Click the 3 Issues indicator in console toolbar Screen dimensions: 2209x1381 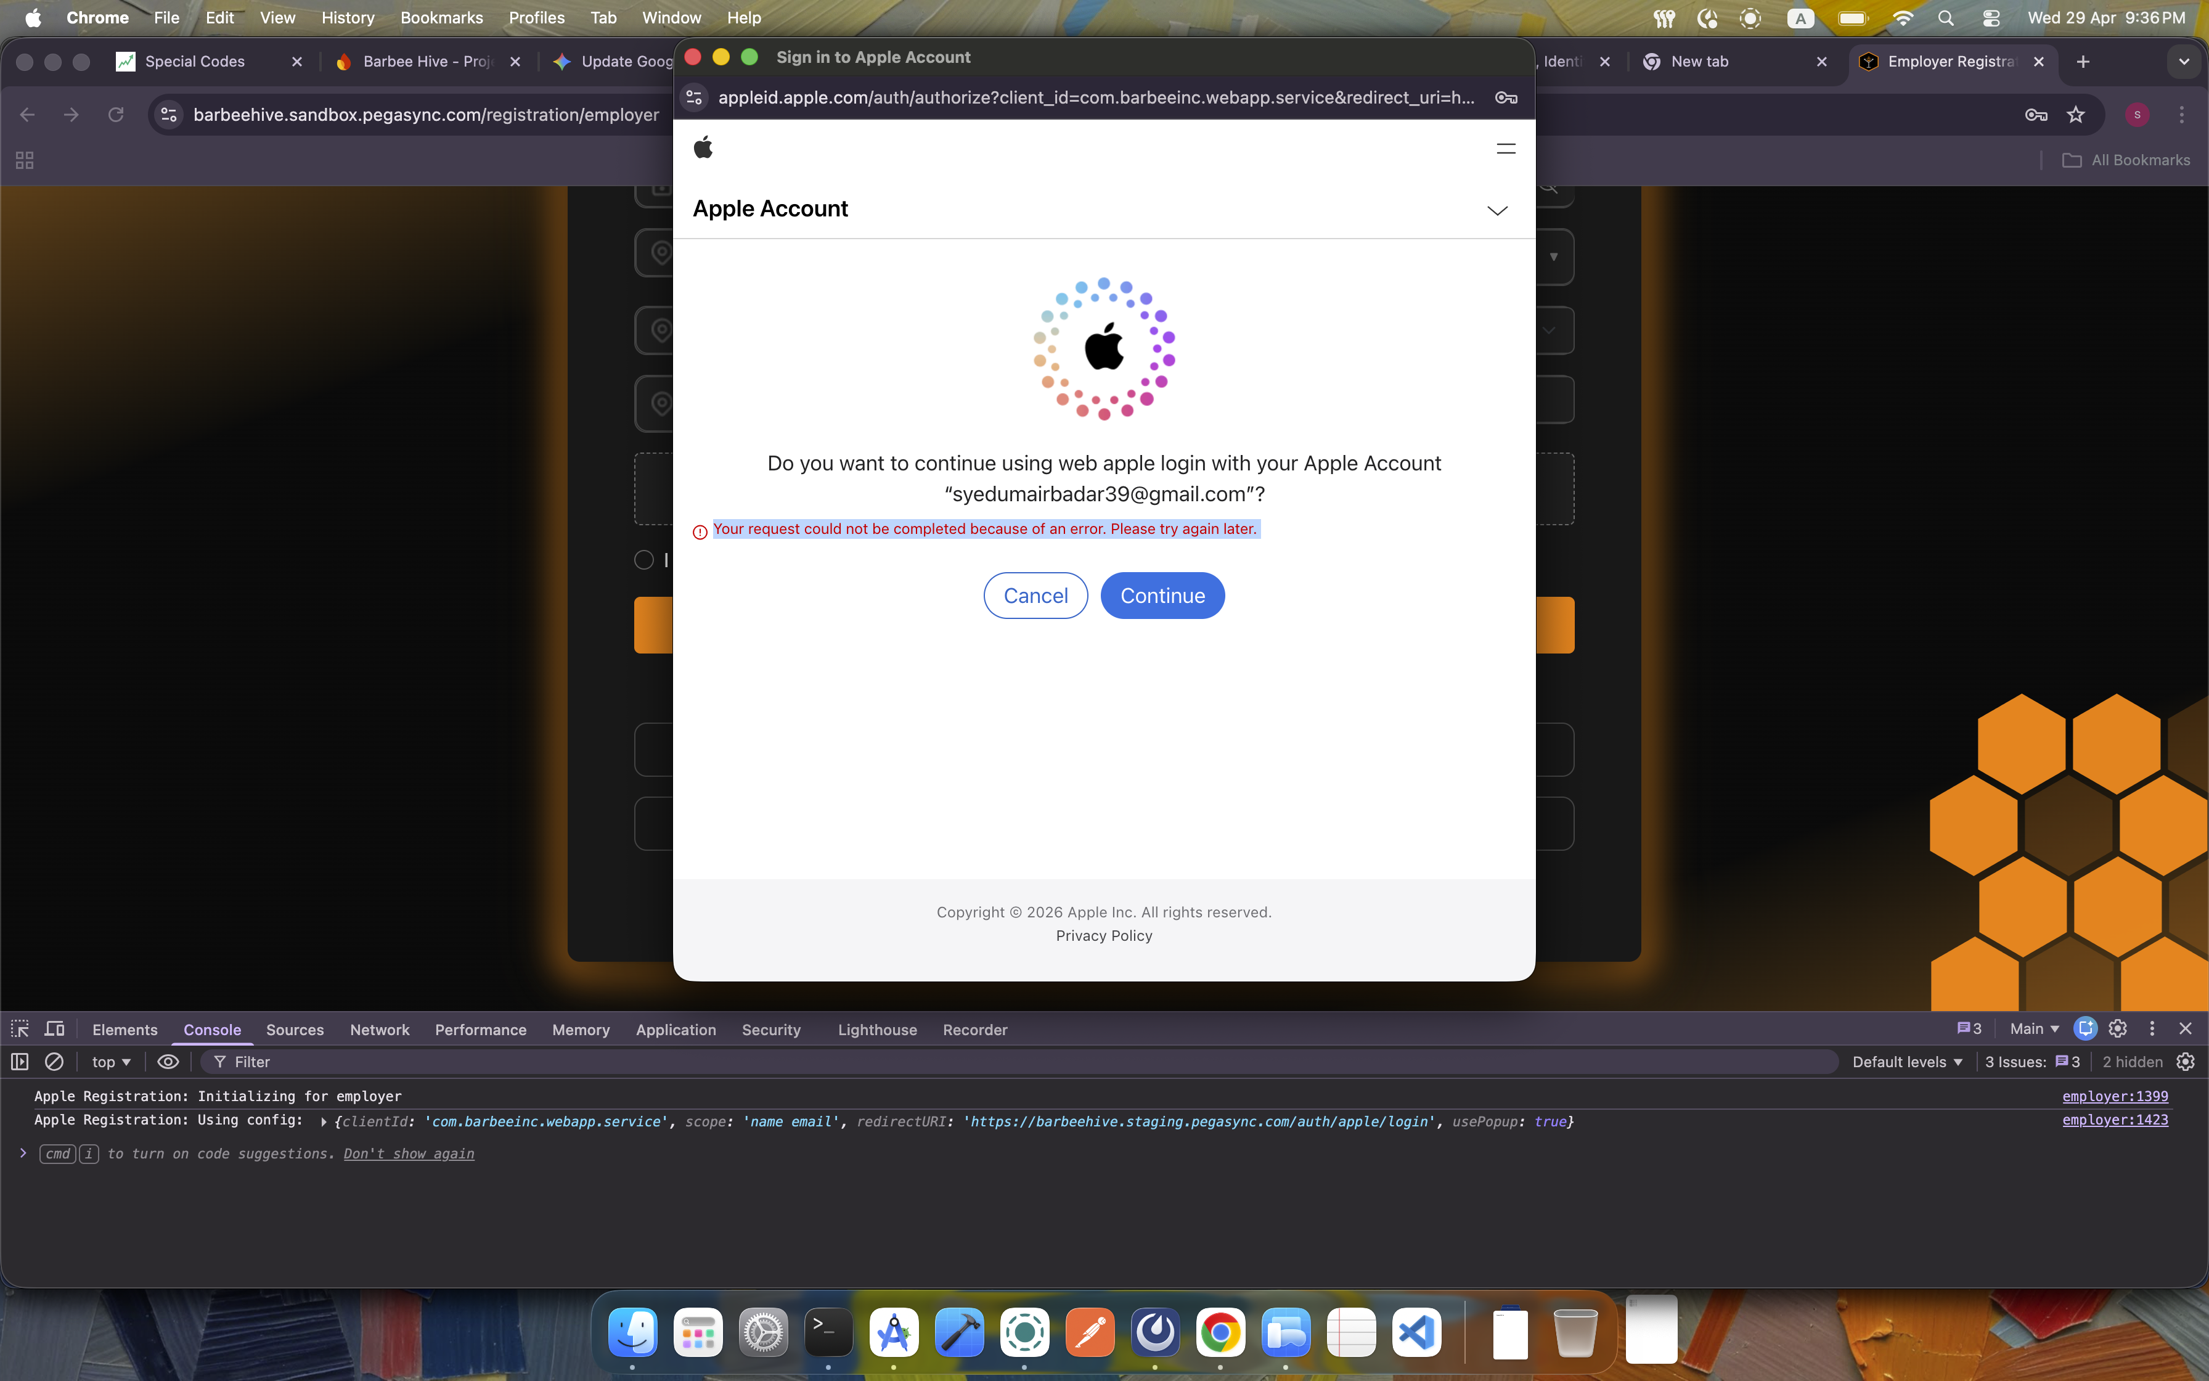coord(2032,1061)
